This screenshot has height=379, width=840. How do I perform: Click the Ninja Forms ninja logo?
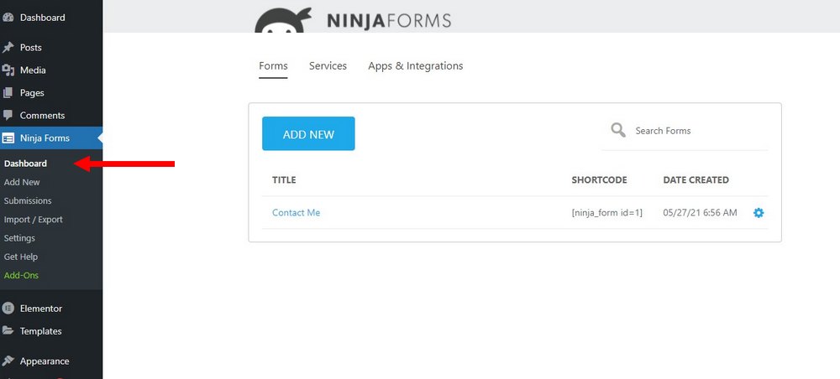pos(283,20)
